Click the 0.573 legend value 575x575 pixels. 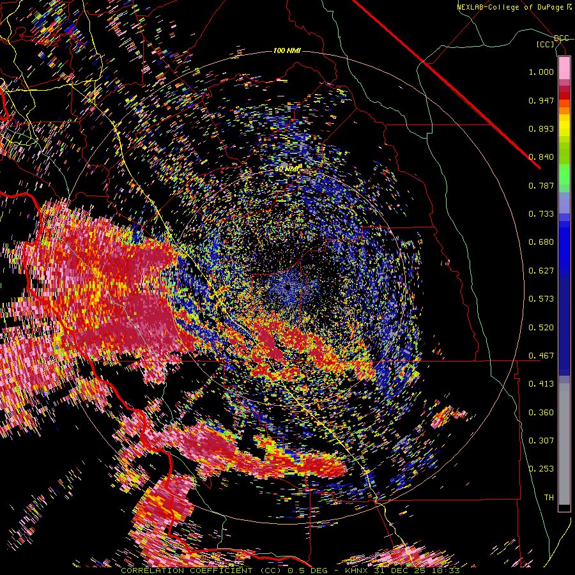click(541, 299)
